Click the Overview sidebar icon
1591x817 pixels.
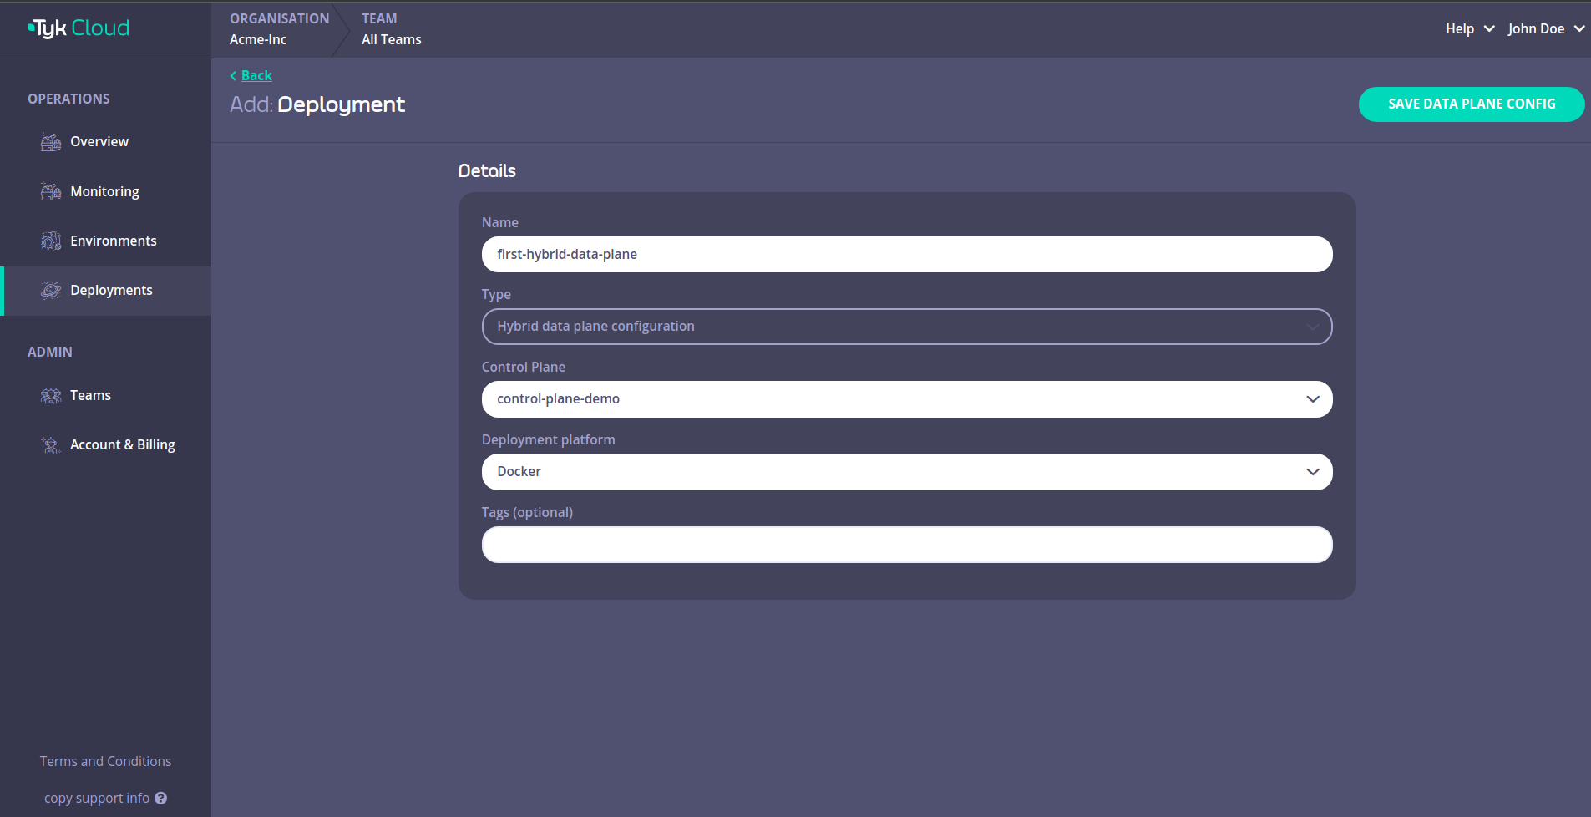click(50, 141)
